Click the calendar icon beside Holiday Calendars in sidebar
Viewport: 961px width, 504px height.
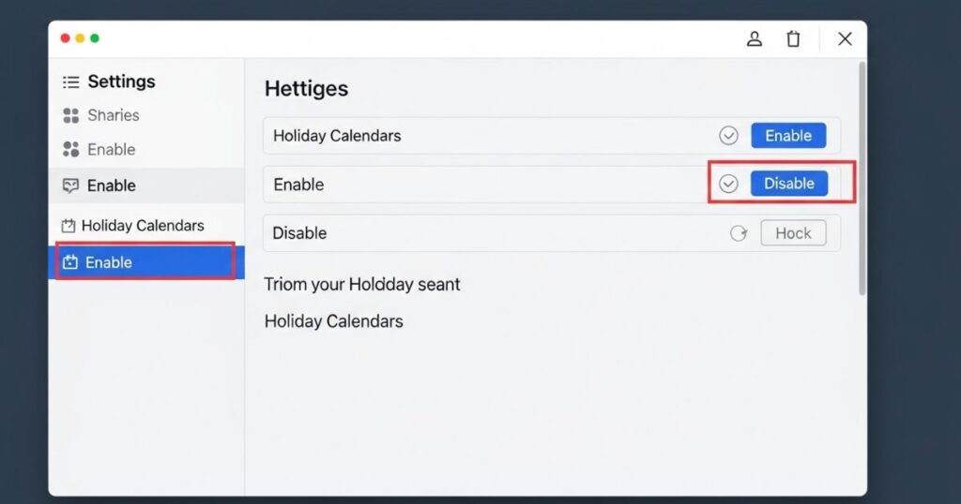[68, 226]
